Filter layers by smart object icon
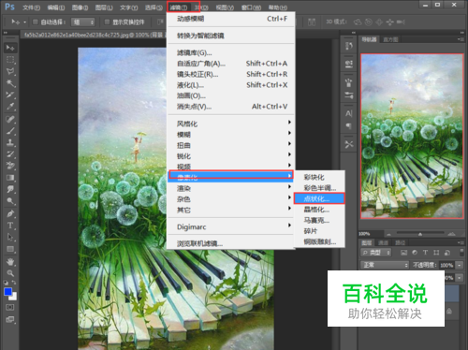 pyautogui.click(x=447, y=253)
